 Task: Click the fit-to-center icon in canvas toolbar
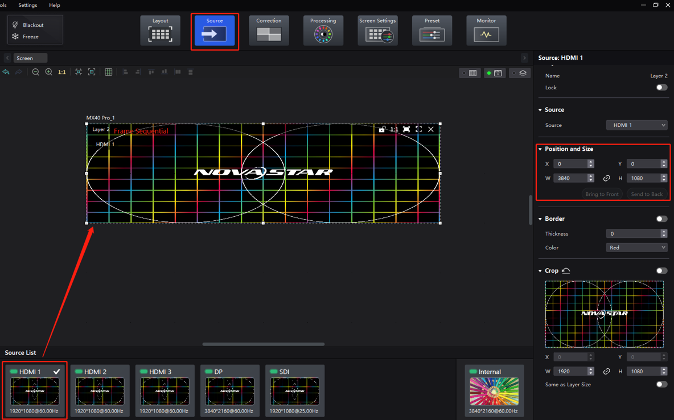coord(78,72)
